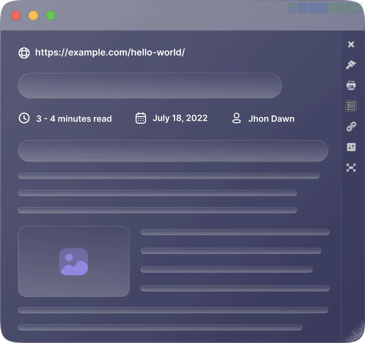Click the clock icon next to reading time
The width and height of the screenshot is (365, 343).
click(24, 118)
